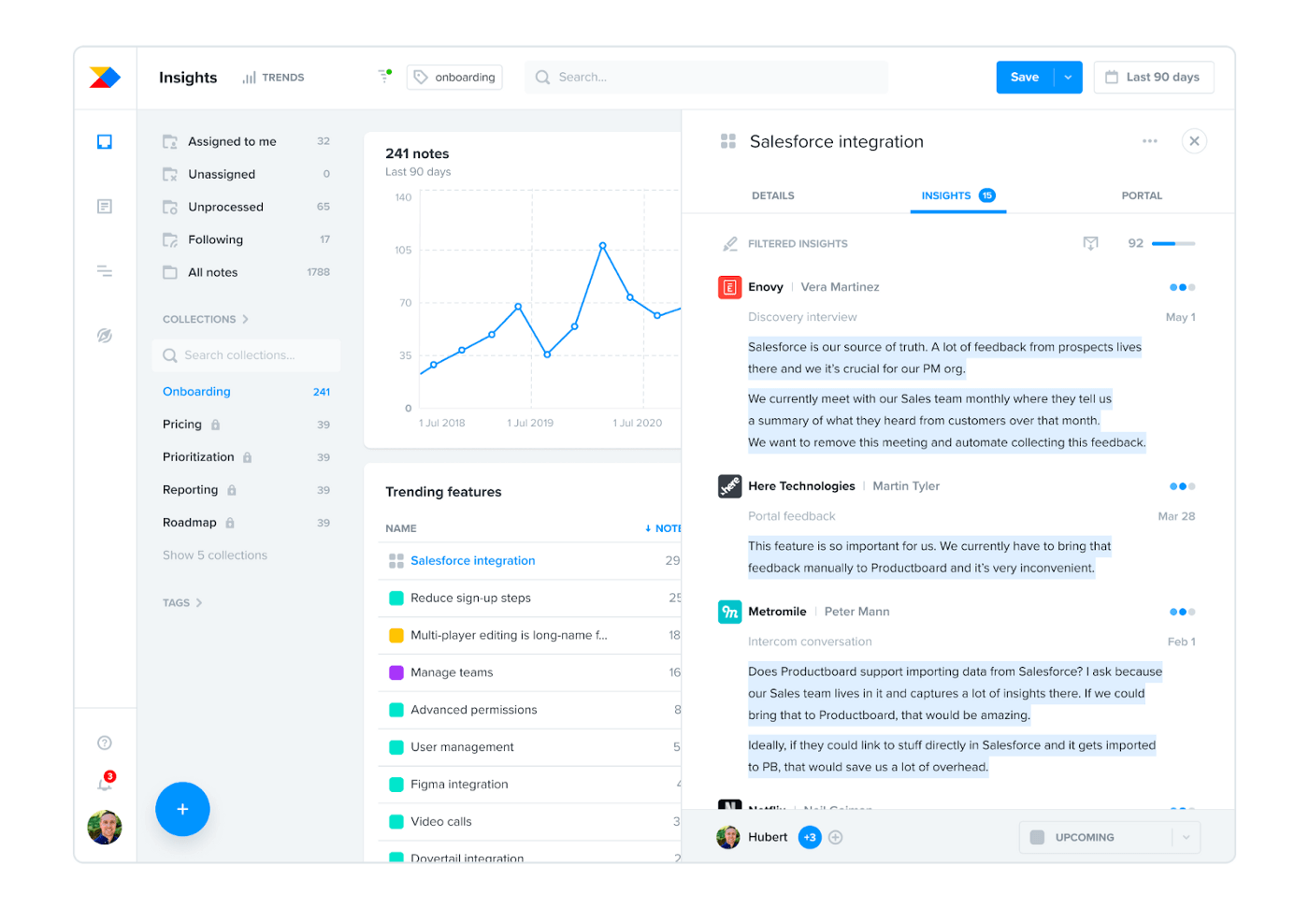Click the +3 additional members badge
This screenshot has height=909, width=1309.
[810, 837]
